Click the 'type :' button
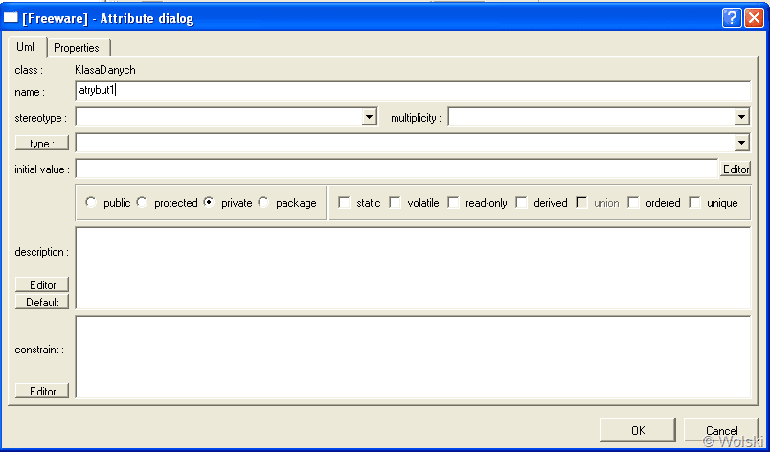Viewport: 770px width, 452px height. click(42, 144)
